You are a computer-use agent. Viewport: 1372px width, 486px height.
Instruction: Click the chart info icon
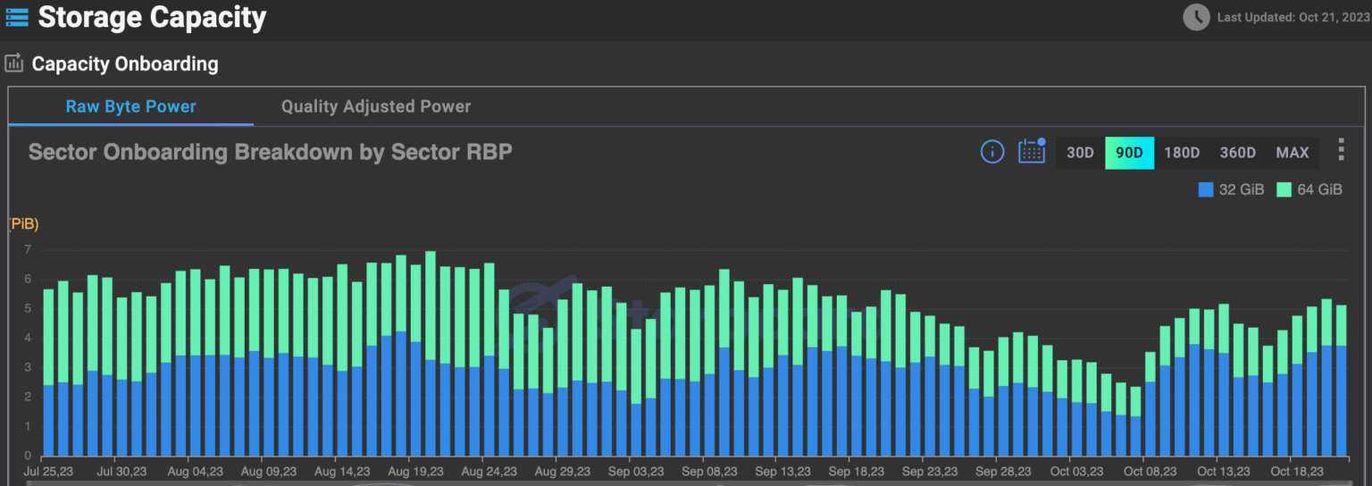[992, 152]
